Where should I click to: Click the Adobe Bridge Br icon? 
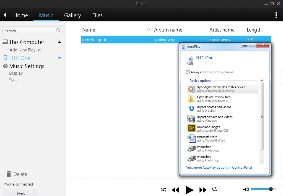click(x=191, y=128)
